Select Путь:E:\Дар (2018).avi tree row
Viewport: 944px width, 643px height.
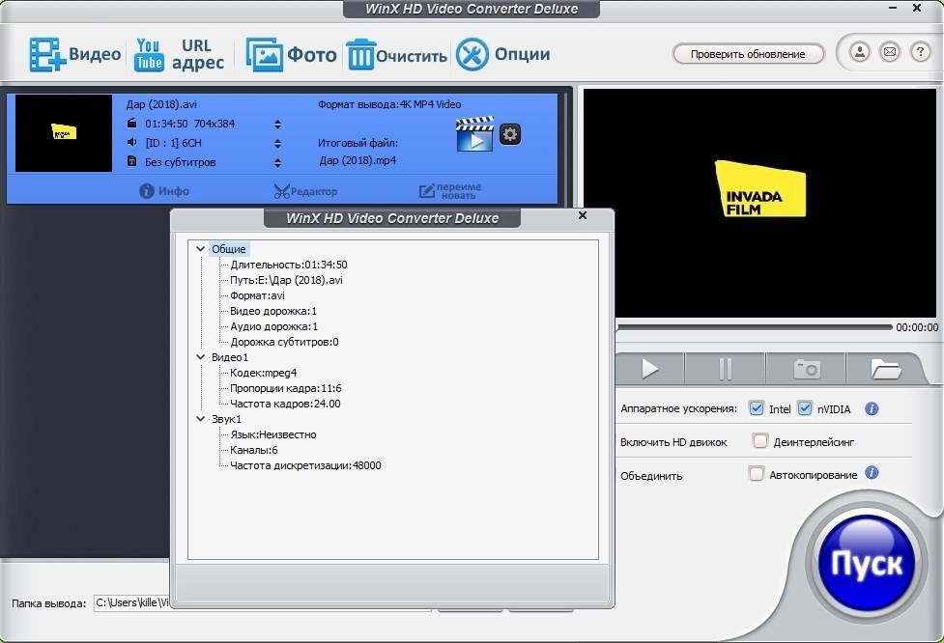click(x=286, y=280)
